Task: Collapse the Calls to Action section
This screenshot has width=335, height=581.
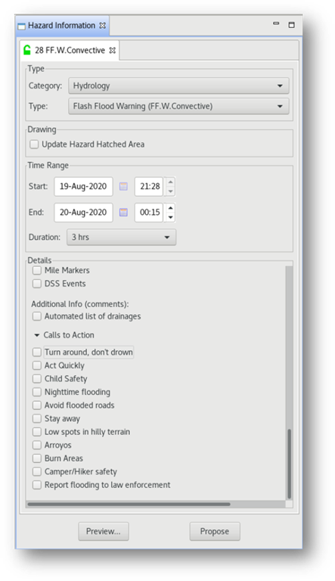Action: tap(37, 335)
